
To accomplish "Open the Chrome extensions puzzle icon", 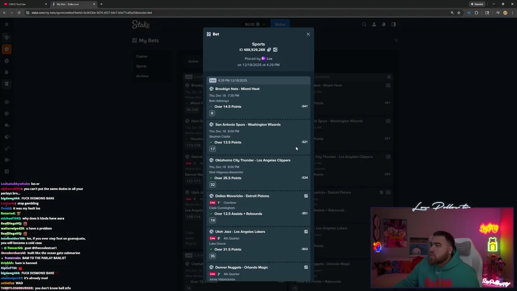I will pyautogui.click(x=477, y=13).
